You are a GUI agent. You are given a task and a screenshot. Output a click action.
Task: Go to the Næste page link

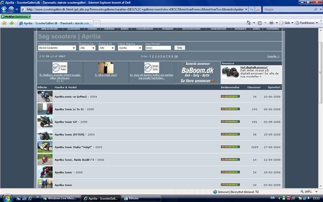point(273,56)
